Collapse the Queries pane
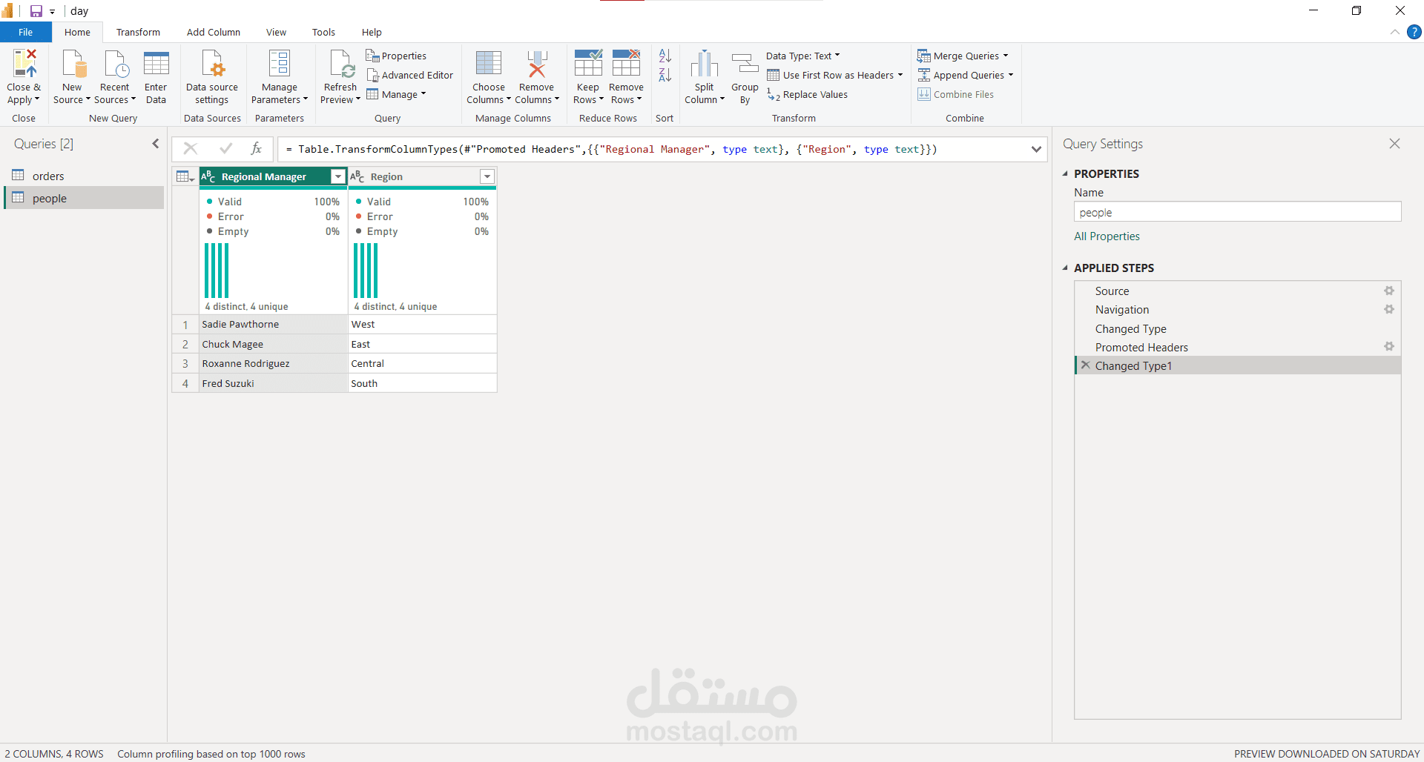 pos(156,144)
